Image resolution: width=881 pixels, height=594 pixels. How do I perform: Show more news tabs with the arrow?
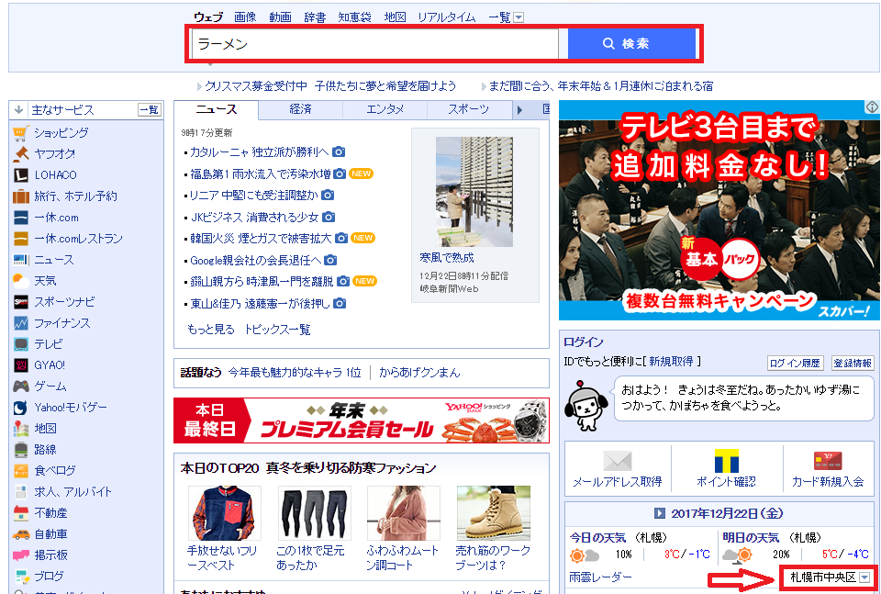tap(519, 109)
